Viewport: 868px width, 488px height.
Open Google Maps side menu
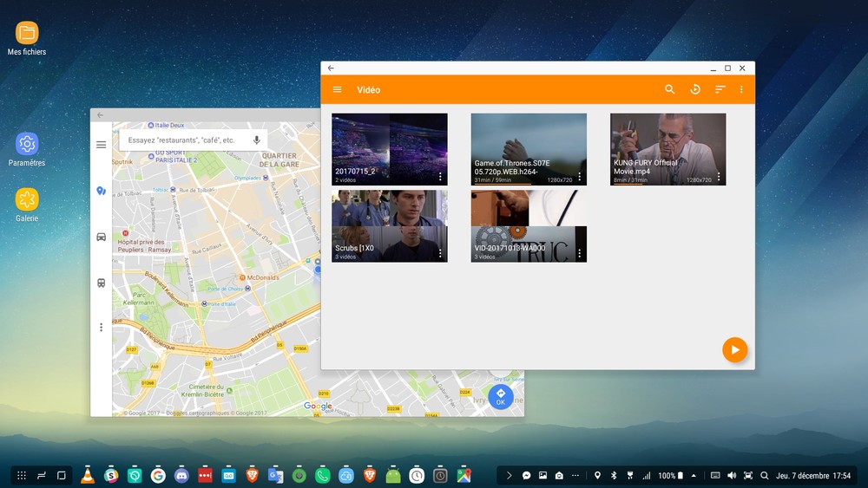102,145
